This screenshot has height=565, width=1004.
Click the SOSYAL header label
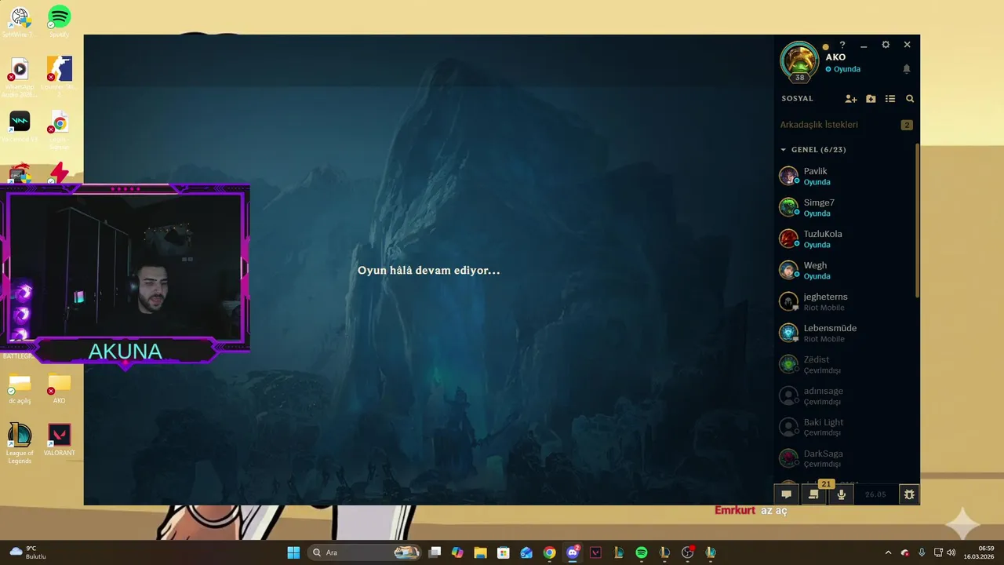(797, 99)
